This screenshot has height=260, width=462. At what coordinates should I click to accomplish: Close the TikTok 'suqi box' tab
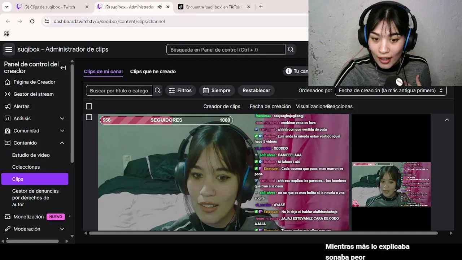(x=249, y=7)
